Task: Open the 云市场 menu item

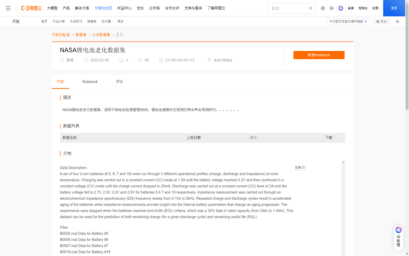Action: (x=154, y=8)
